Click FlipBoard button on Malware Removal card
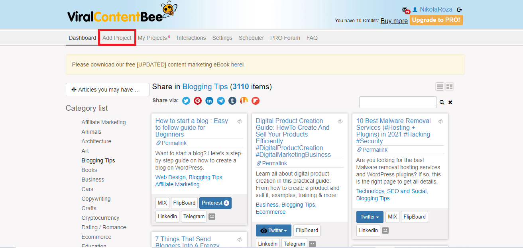The width and height of the screenshot is (523, 248). tap(415, 217)
